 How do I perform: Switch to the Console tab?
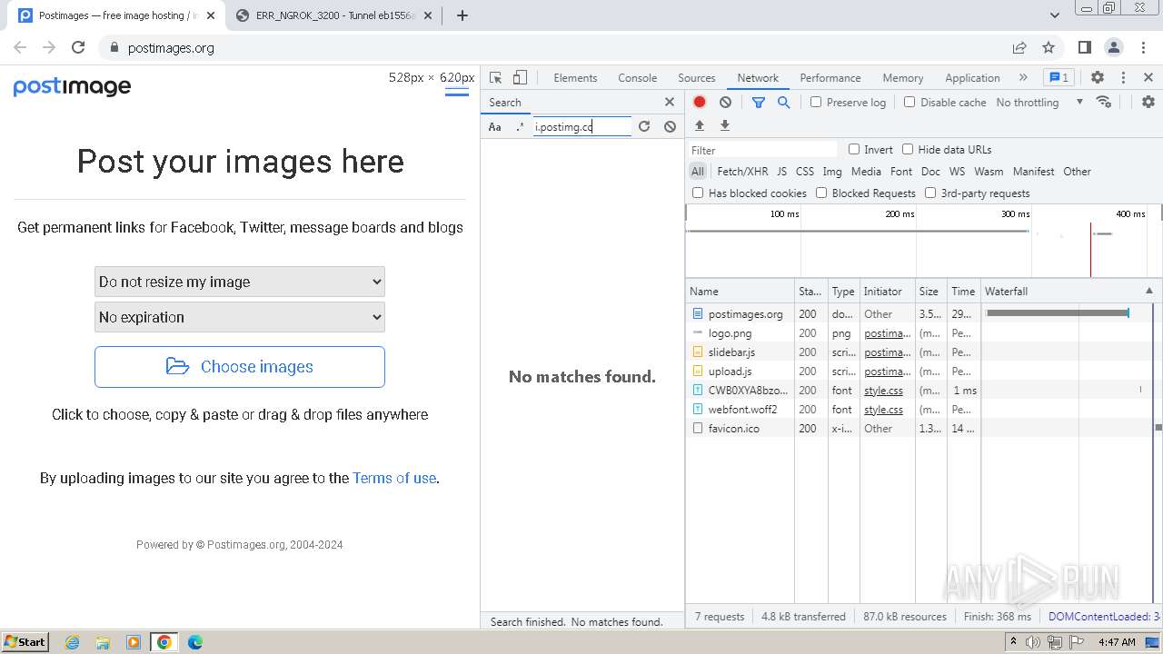637,78
